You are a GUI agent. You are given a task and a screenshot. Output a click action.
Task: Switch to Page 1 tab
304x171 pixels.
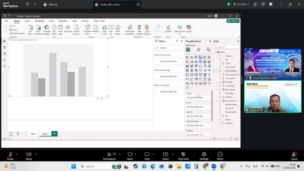(33, 134)
